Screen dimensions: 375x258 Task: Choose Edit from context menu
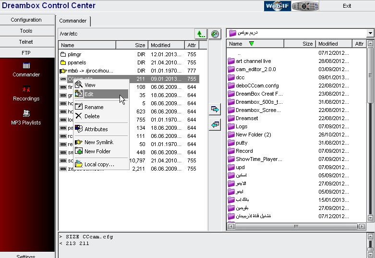(x=101, y=94)
